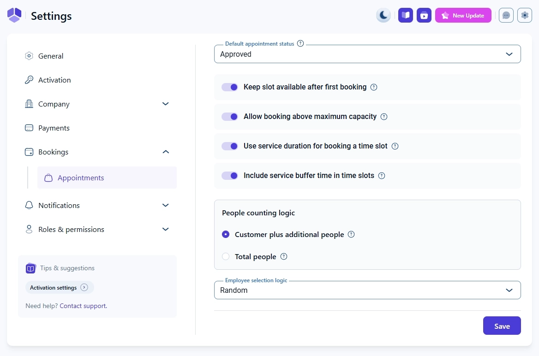The image size is (539, 356).
Task: Collapse the Bookings section in sidebar
Action: tap(165, 152)
